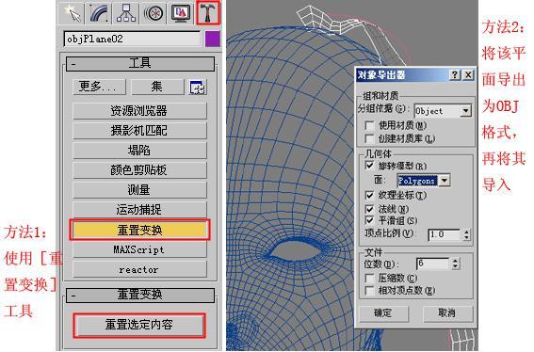534x352 pixels.
Task: Click the 重置选定内容 button
Action: [x=139, y=325]
